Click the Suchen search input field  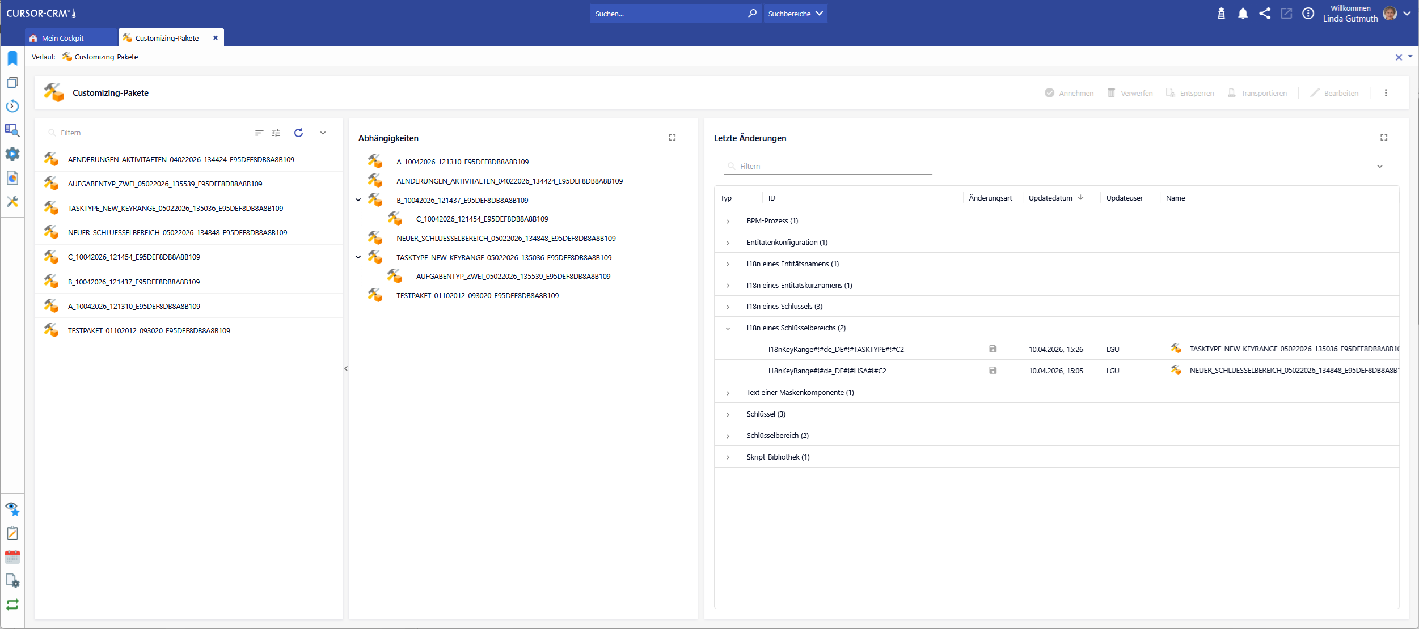(x=669, y=14)
